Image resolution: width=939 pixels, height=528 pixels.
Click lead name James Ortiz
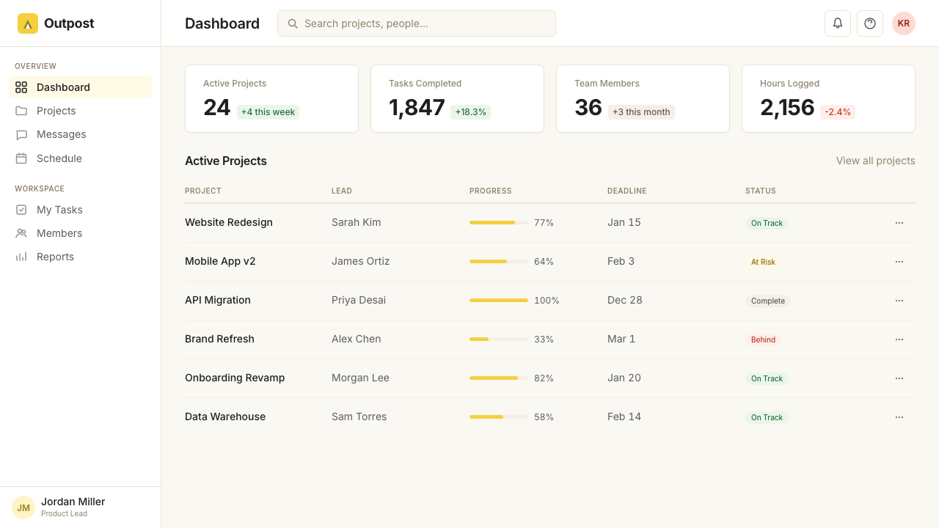point(360,261)
